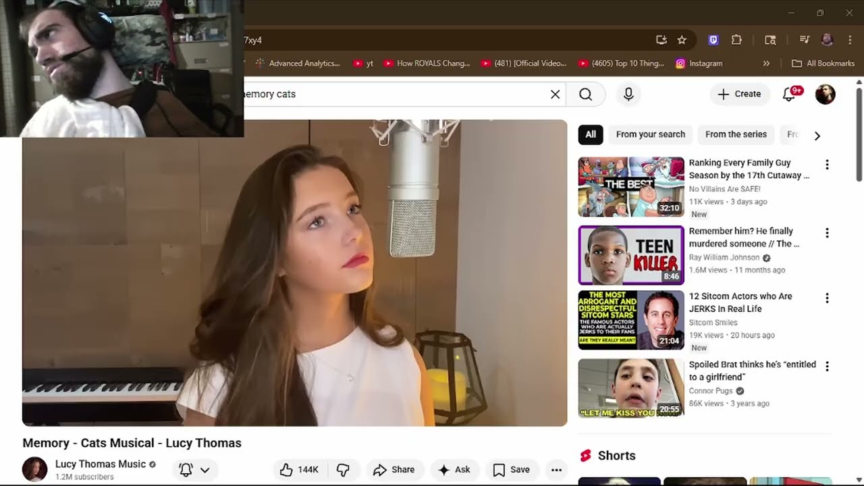Click the Share button
This screenshot has width=864, height=486.
click(394, 470)
